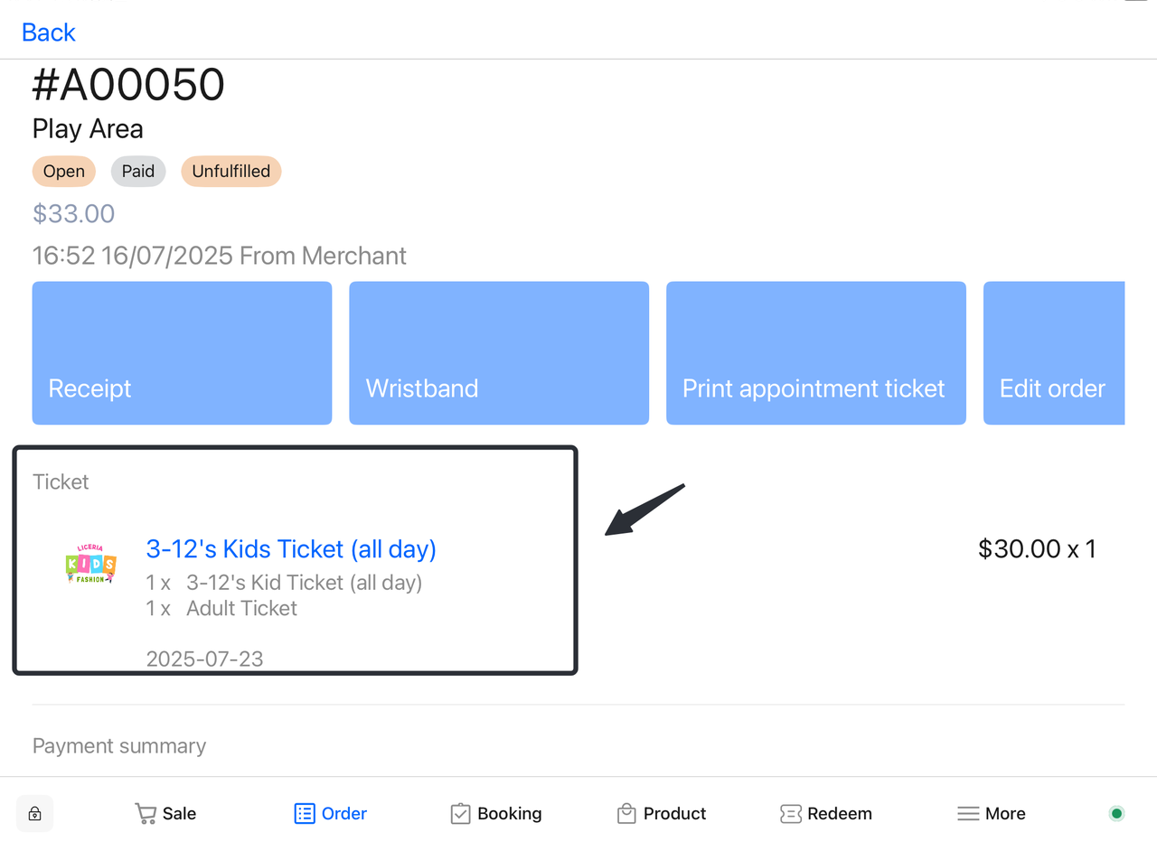1157x851 pixels.
Task: Click Print appointment ticket
Action: pyautogui.click(x=815, y=353)
